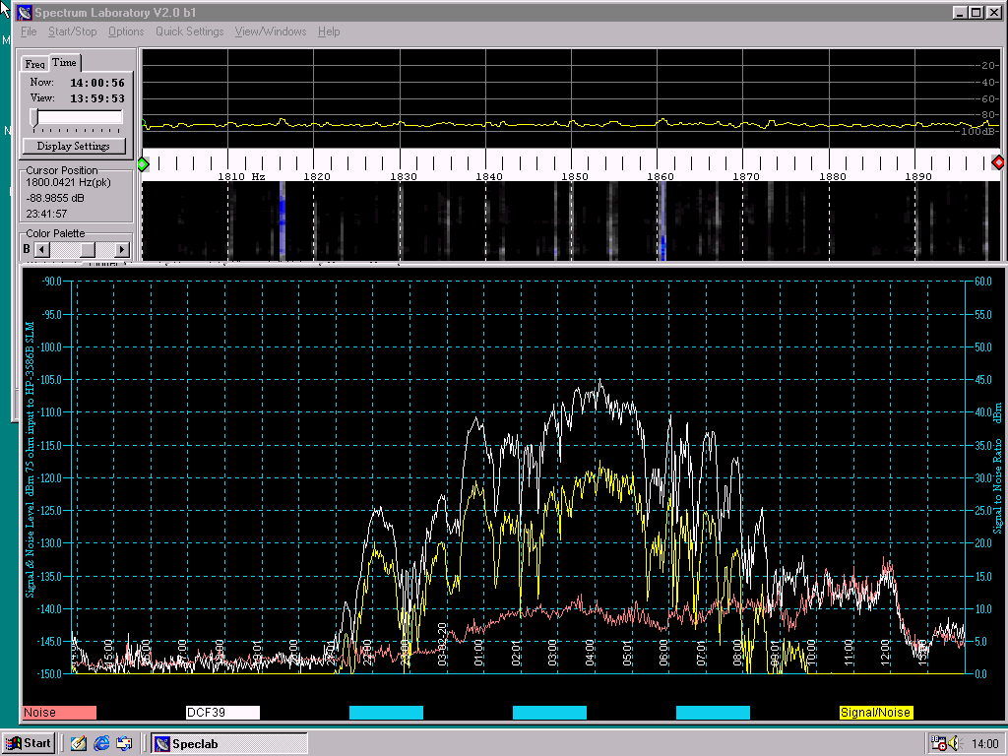The height and width of the screenshot is (756, 1008).
Task: Click the -90.0 left axis label
Action: click(51, 282)
